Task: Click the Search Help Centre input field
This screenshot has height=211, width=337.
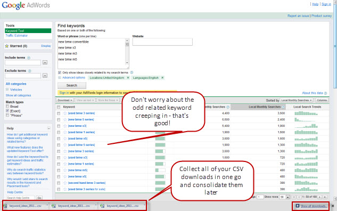Action: click(x=20, y=198)
